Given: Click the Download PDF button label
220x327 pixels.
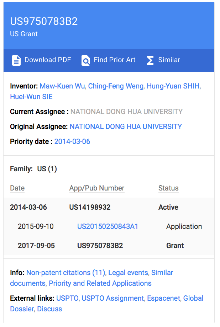Looking at the screenshot, I should pos(48,60).
